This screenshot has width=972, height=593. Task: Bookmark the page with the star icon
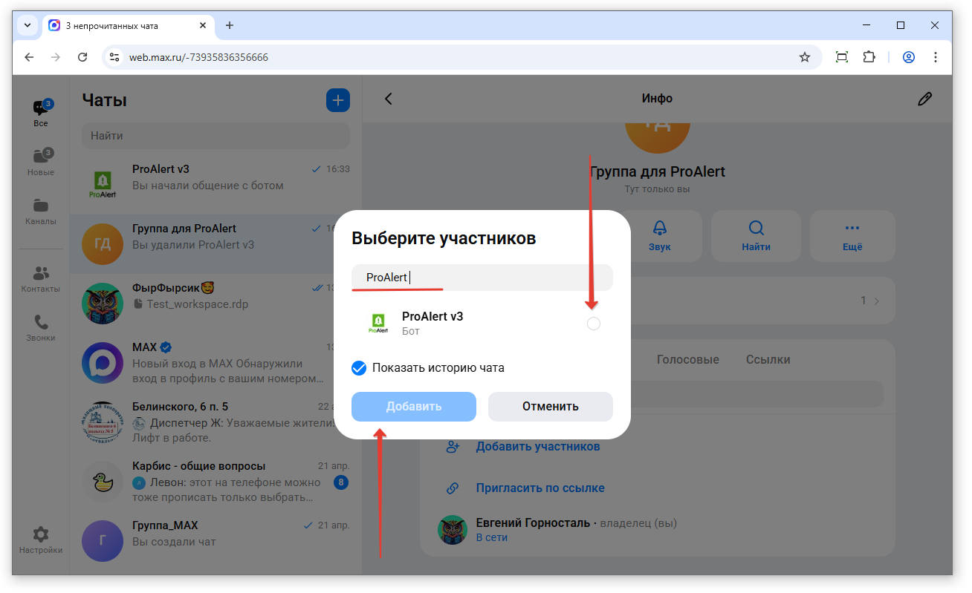(x=804, y=57)
